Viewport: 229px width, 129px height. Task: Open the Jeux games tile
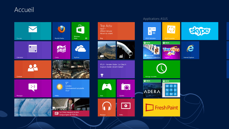point(106,88)
